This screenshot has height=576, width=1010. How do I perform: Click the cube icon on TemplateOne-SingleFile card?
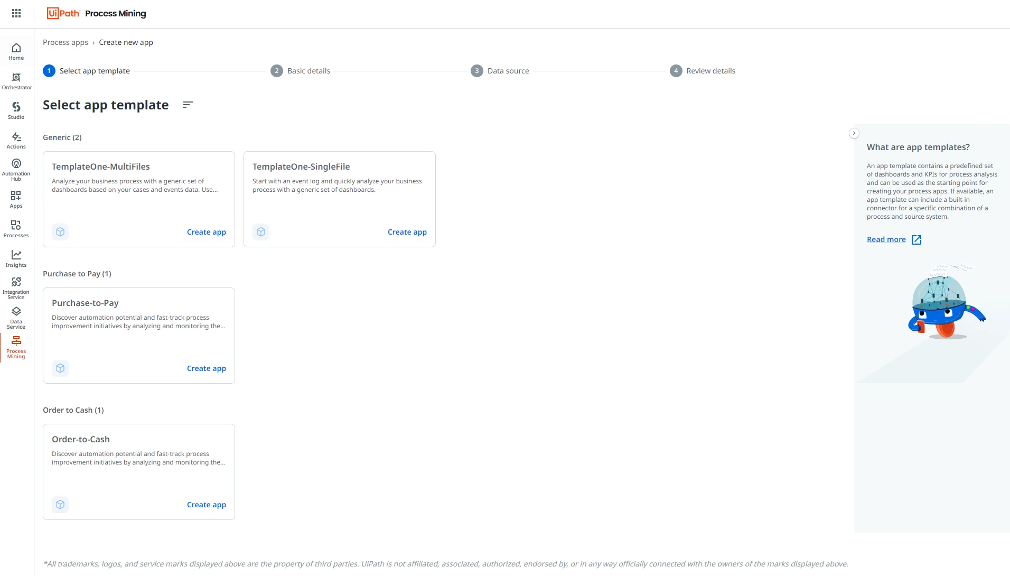pyautogui.click(x=261, y=232)
